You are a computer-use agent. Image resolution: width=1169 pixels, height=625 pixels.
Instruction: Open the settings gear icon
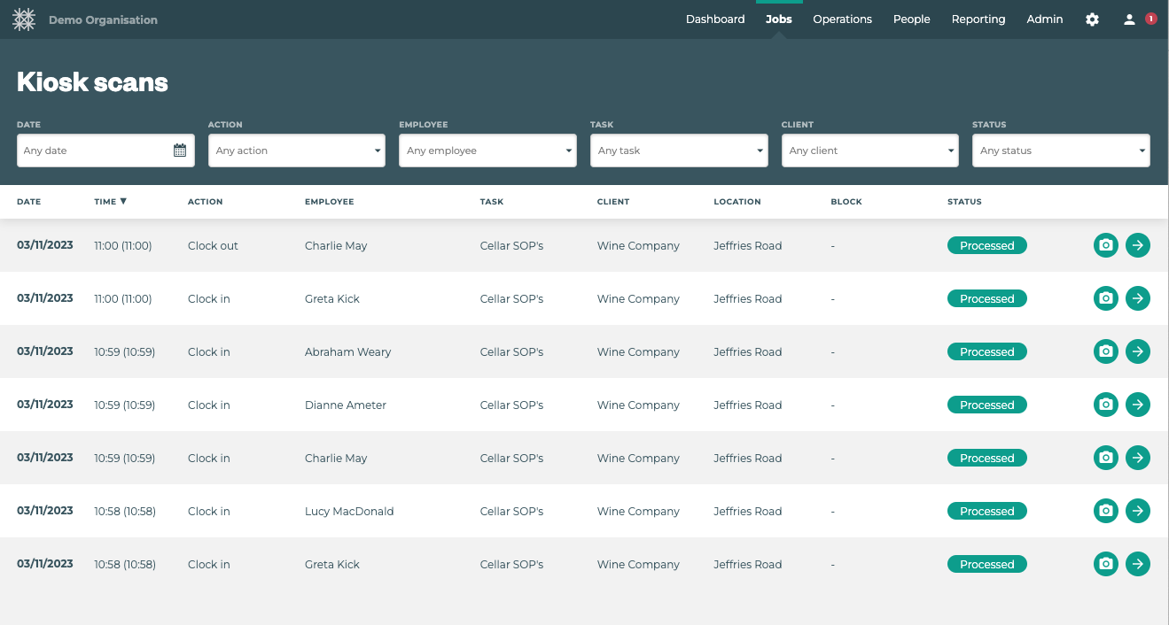1092,19
